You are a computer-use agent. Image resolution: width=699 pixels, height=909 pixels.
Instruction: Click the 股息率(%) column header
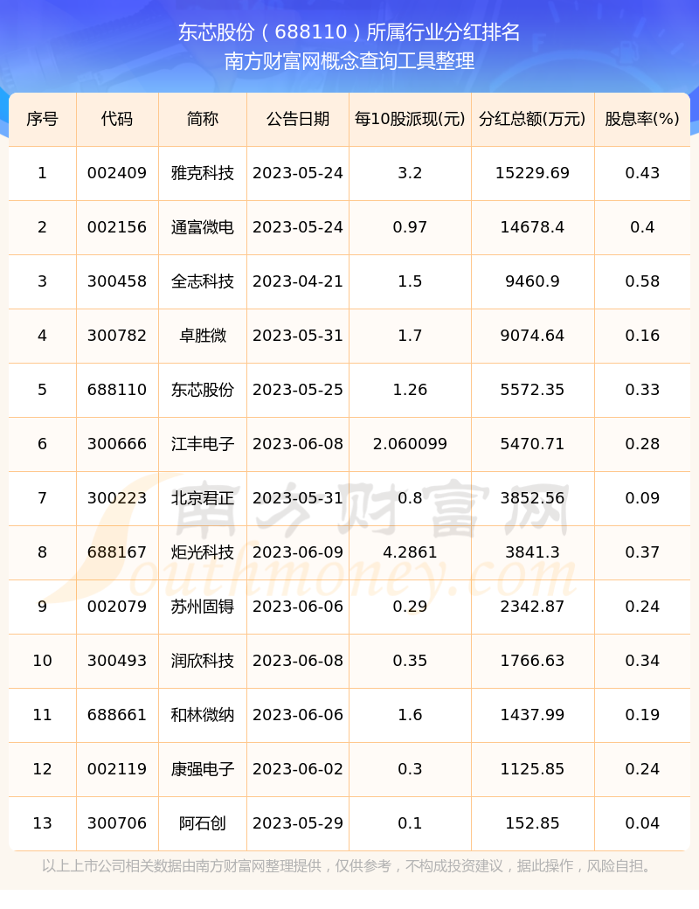(642, 119)
